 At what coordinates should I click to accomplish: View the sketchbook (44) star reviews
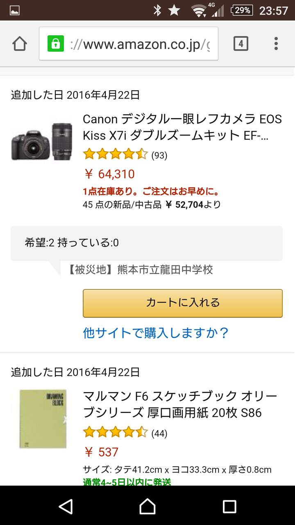(125, 433)
